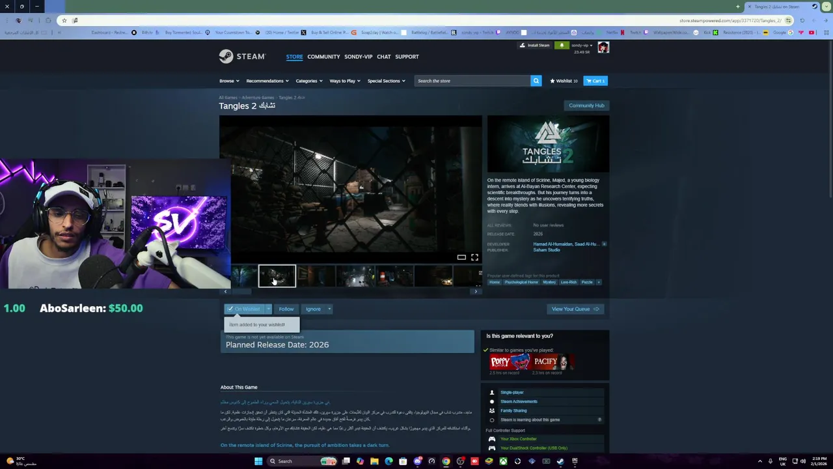Go to the COMMUNITY tab
Screen dimensions: 833x469
click(323, 57)
